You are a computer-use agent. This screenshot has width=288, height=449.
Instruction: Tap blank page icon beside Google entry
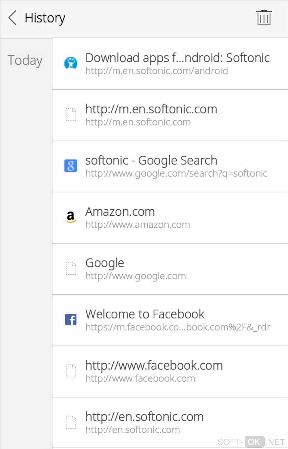coord(71,268)
